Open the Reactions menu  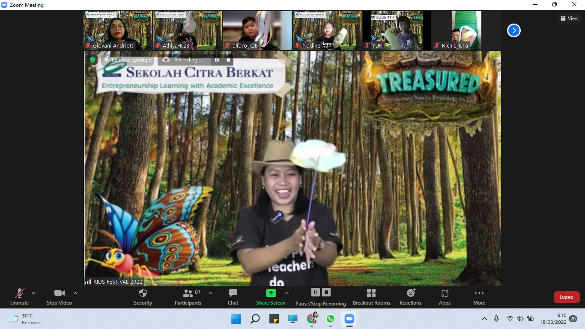[x=410, y=296]
